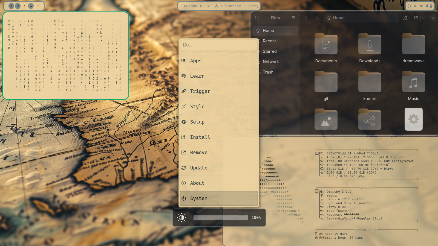Open the Home path three-dot menu
This screenshot has width=438, height=246.
pos(394,18)
